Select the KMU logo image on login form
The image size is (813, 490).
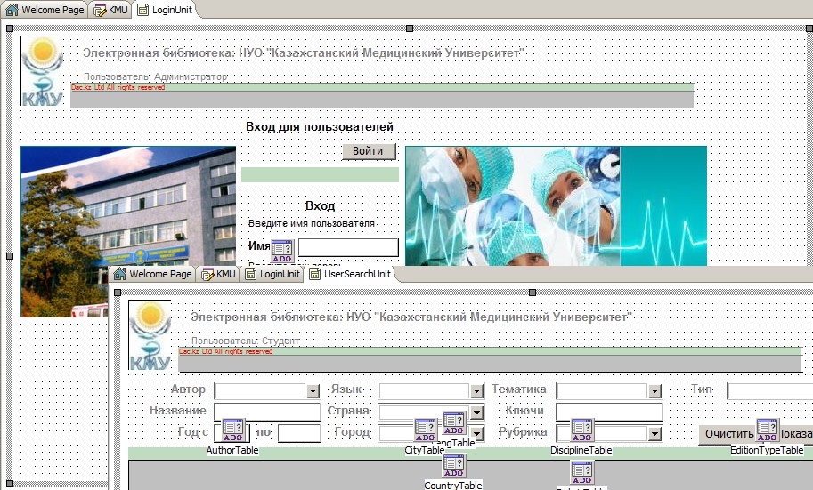tap(42, 70)
